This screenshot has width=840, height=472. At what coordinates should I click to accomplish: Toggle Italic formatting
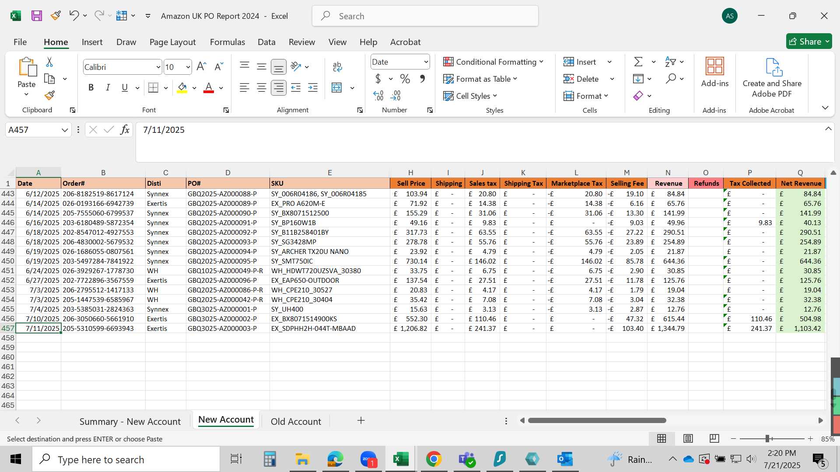(x=108, y=87)
